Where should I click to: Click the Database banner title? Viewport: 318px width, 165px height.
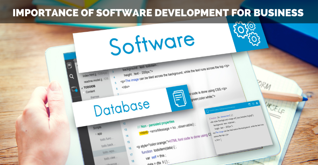click(122, 107)
